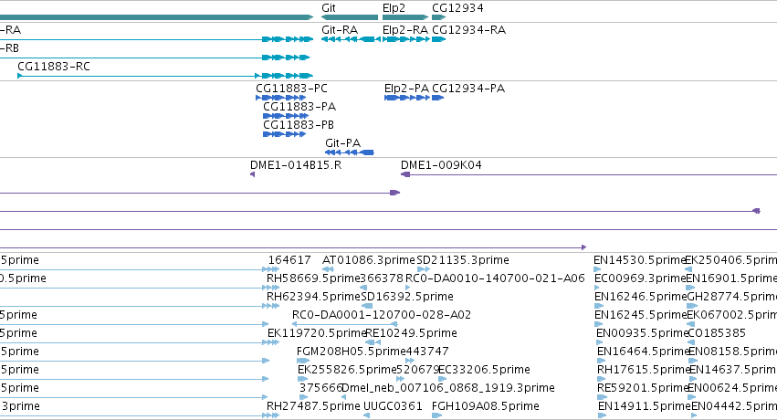Select the Git-RA transcript label
The image size is (777, 420).
(x=340, y=30)
